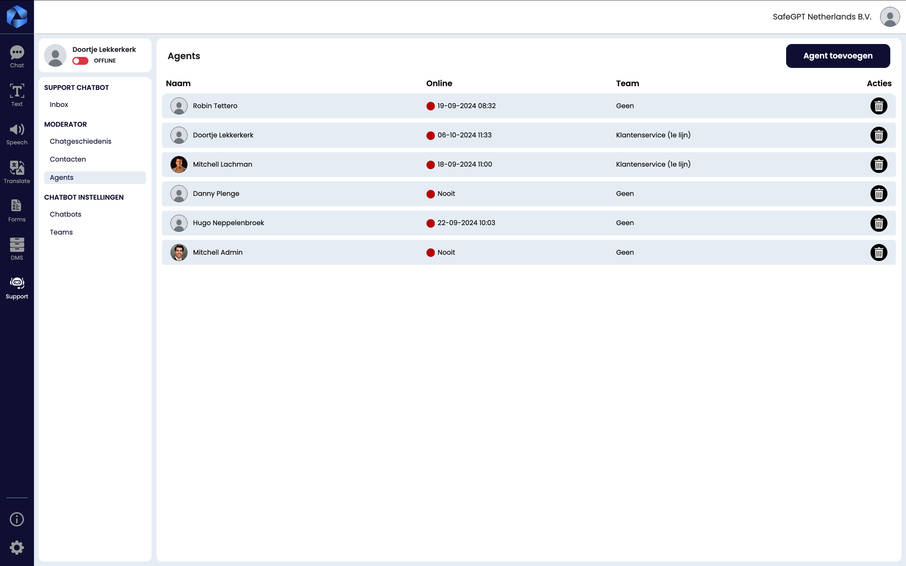
Task: Open settings gear icon
Action: coord(17,548)
